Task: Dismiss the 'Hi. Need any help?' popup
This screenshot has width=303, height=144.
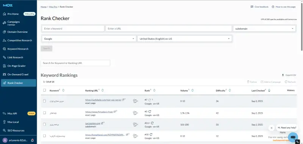Action: (x=272, y=128)
